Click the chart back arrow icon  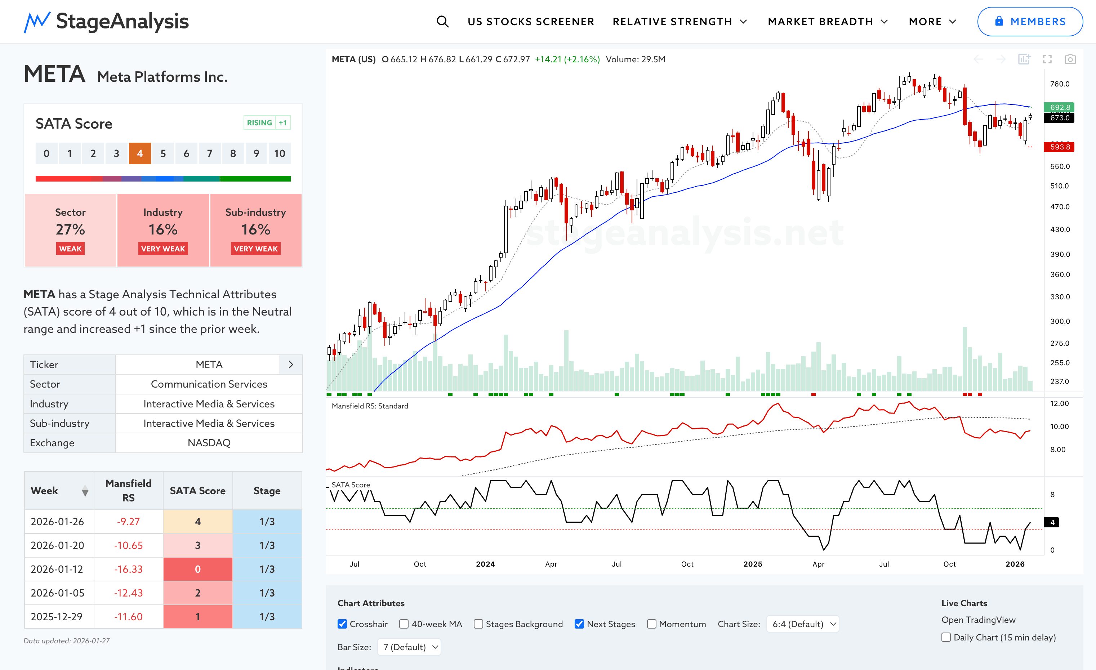point(978,59)
